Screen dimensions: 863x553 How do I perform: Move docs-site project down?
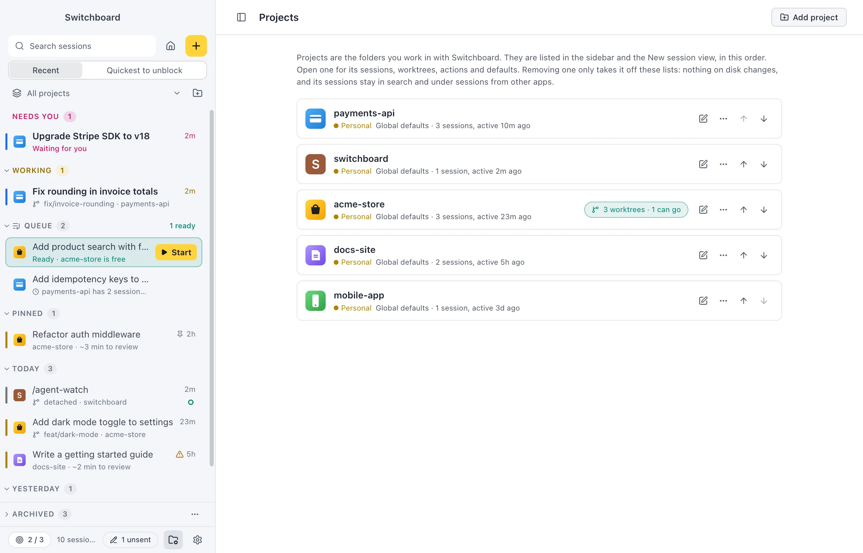tap(764, 255)
